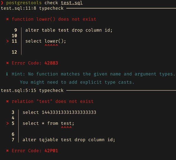This screenshot has height=160, width=176.
Task: Click the red X next to Error Code 42P01
Action: pyautogui.click(x=7, y=151)
